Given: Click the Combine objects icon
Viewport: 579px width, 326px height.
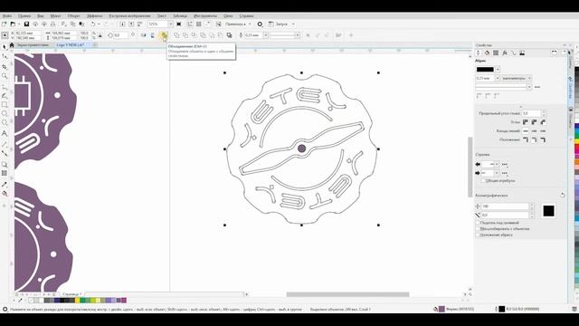Looking at the screenshot, I should click(164, 35).
